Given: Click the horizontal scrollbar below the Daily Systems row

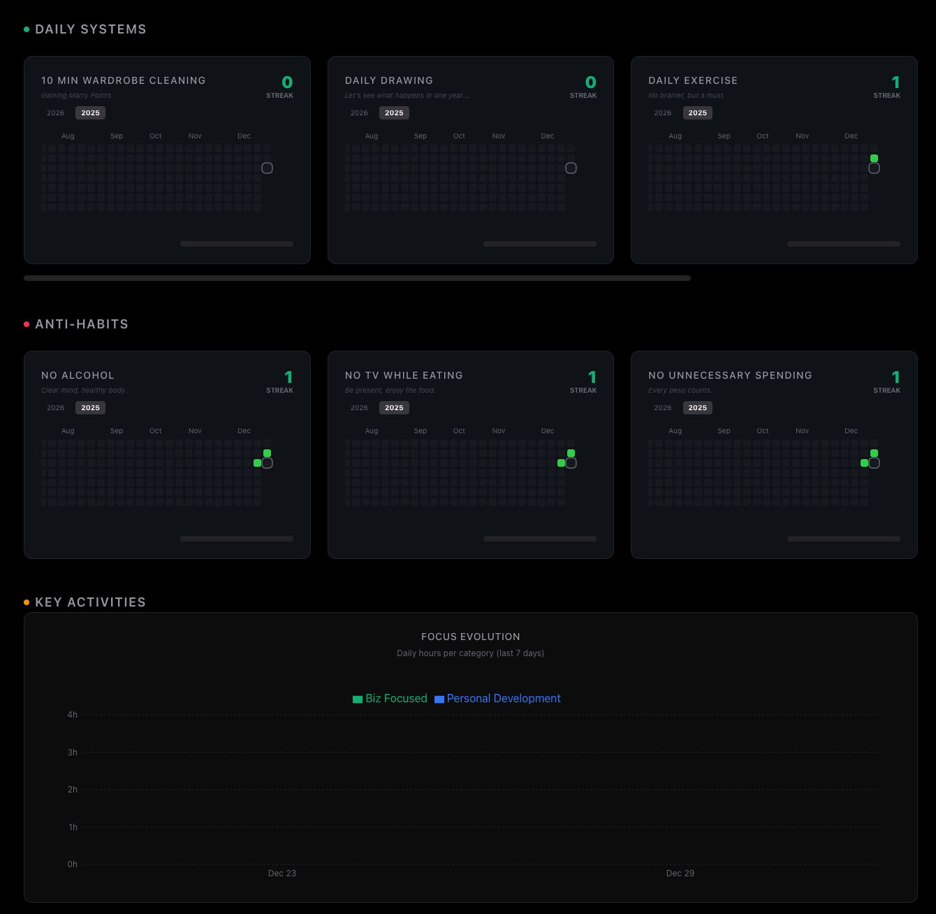Looking at the screenshot, I should 356,277.
